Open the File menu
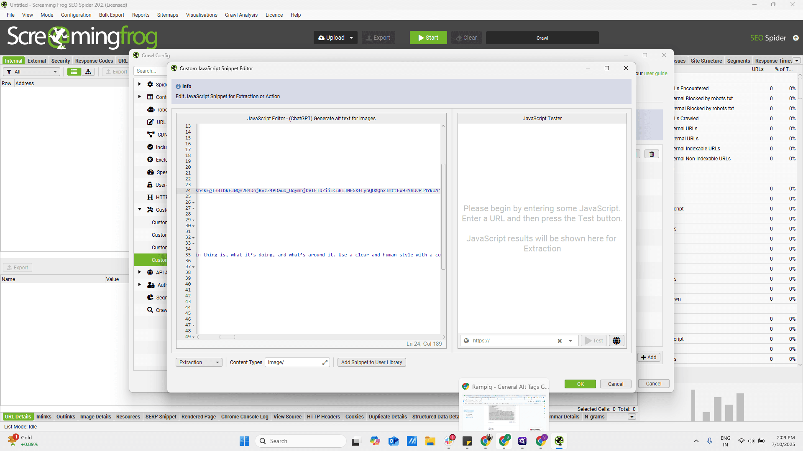 11,15
